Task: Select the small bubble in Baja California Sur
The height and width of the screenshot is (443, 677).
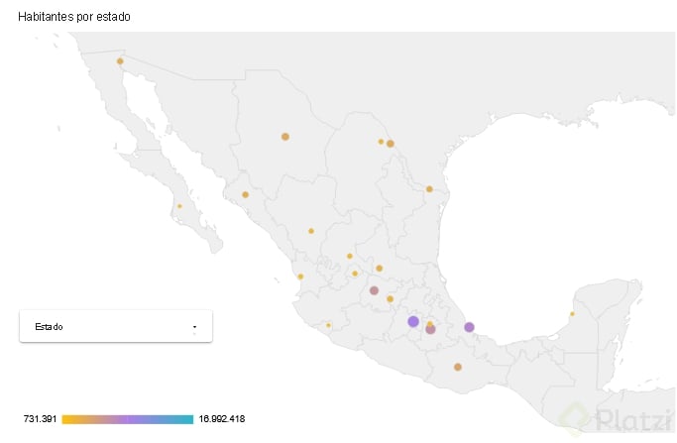Action: [179, 206]
